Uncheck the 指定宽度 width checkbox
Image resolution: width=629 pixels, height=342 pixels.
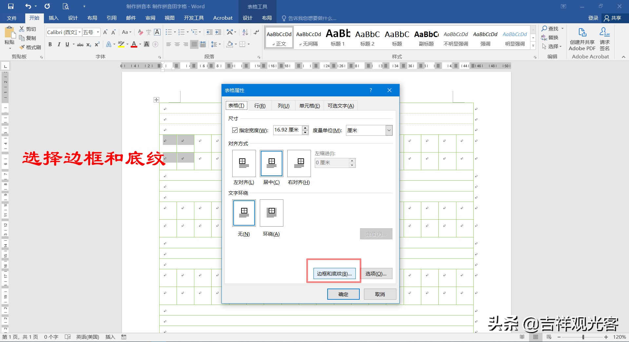(x=235, y=130)
